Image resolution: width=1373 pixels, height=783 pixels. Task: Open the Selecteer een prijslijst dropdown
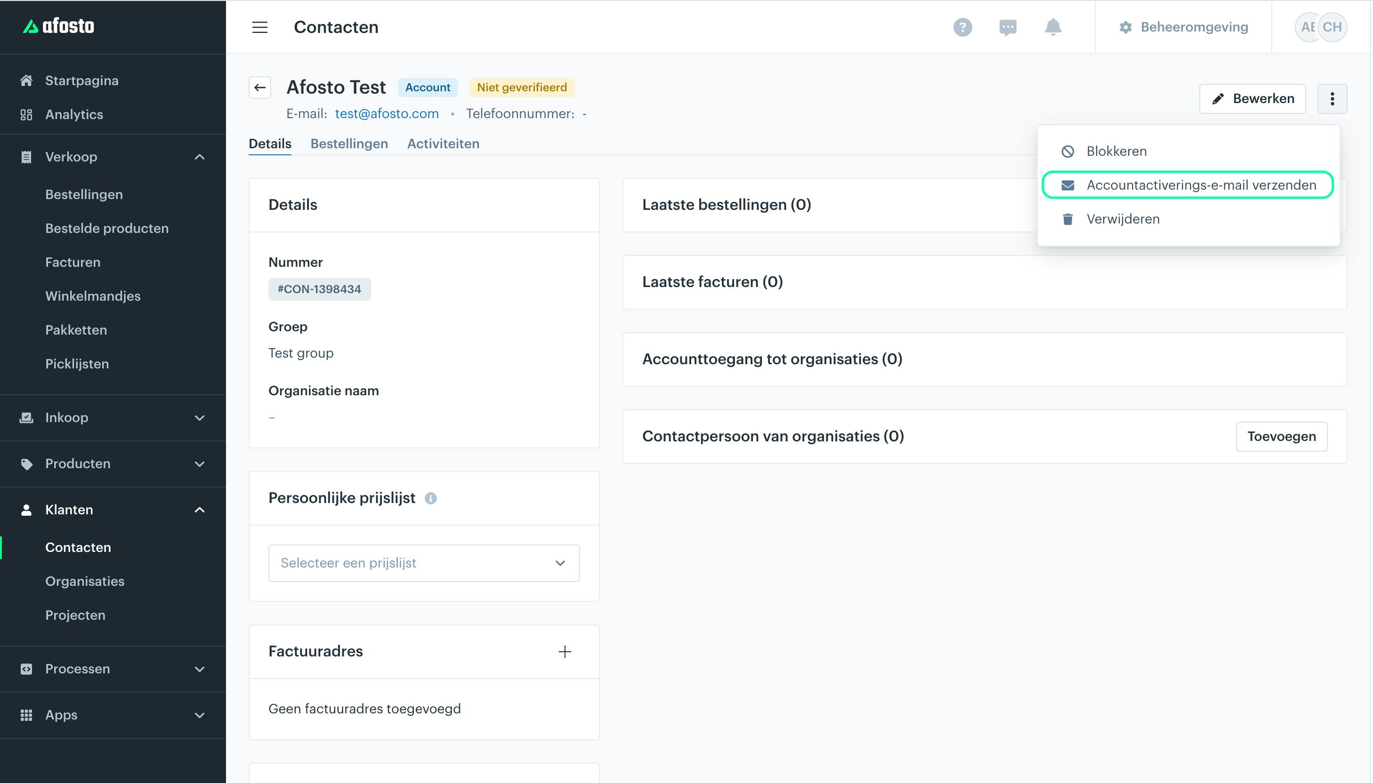click(x=424, y=563)
